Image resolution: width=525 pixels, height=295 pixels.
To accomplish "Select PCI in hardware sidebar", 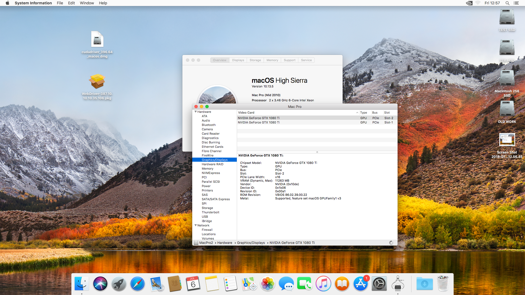I will pos(204,177).
